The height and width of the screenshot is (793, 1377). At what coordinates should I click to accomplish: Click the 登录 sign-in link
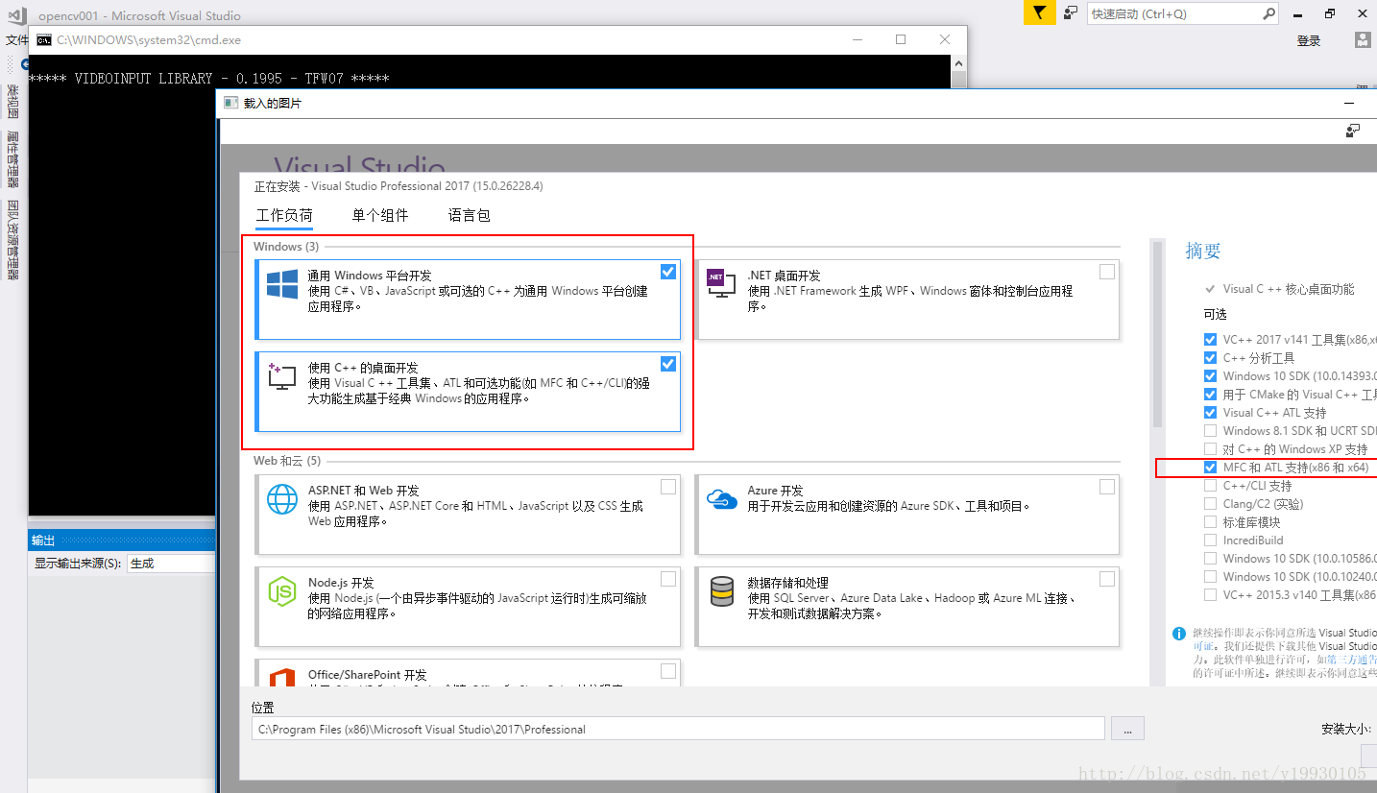click(1309, 40)
